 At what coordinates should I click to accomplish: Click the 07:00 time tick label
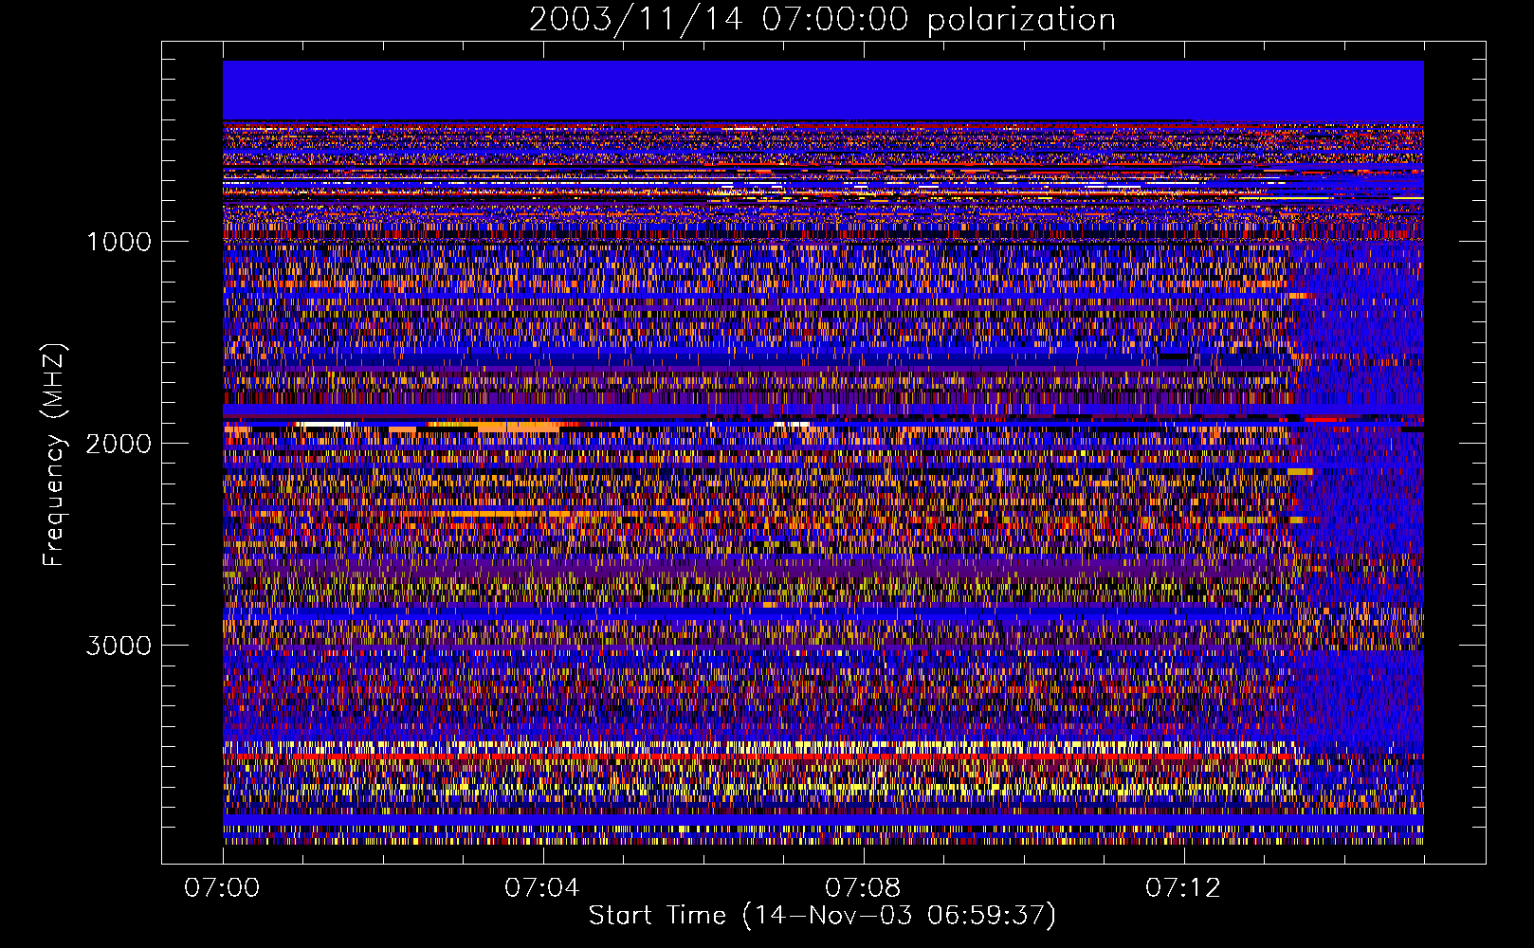222,888
